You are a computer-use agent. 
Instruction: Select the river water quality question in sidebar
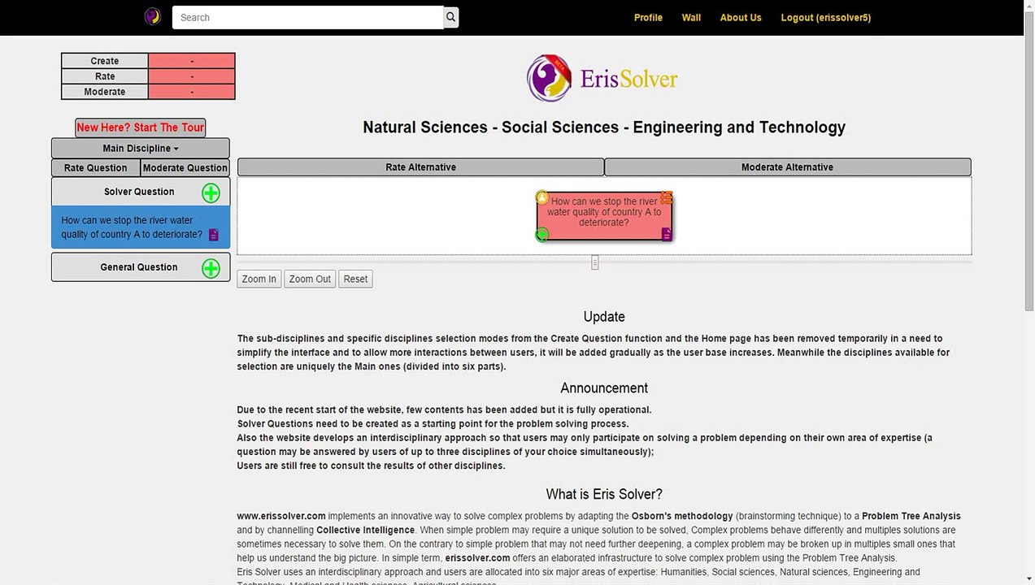pos(141,227)
